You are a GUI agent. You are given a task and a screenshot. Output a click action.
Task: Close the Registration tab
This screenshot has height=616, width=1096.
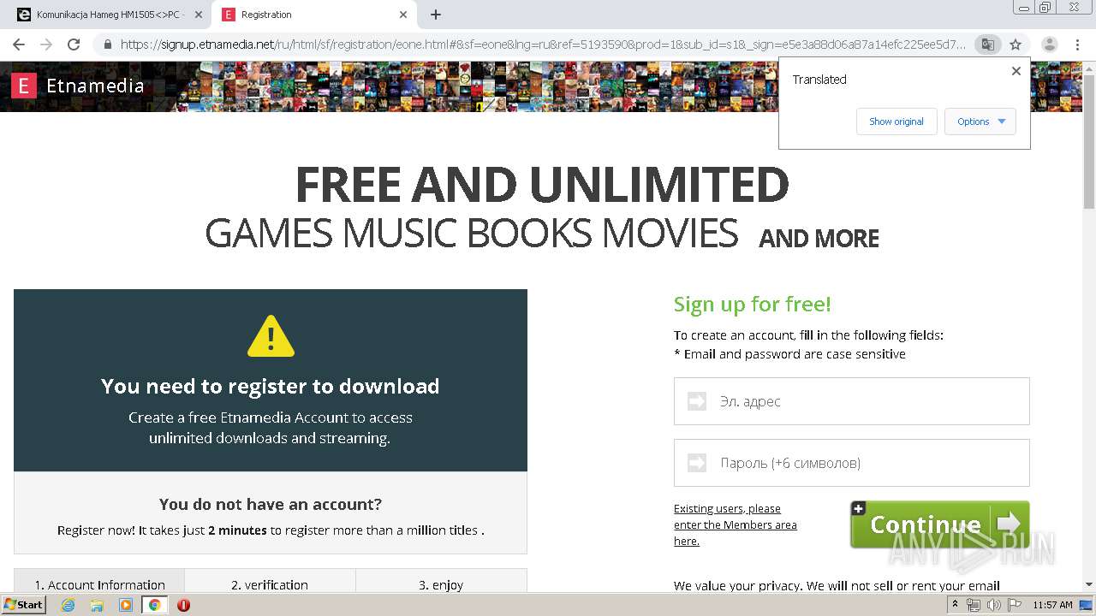[x=403, y=15]
